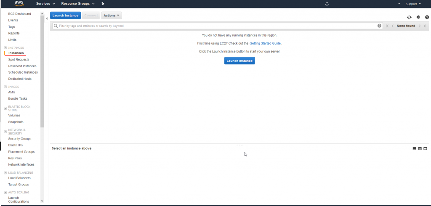Click the pin shortcuts icon in header

click(x=103, y=3)
